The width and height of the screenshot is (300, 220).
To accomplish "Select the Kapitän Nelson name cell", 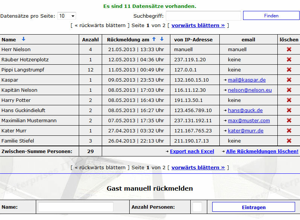I will [x=40, y=90].
